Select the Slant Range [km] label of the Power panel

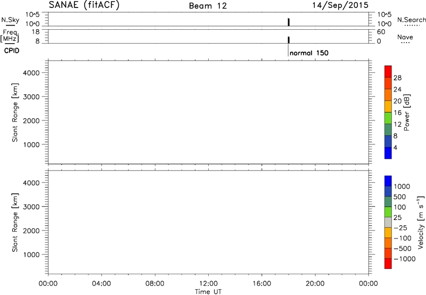click(x=15, y=112)
